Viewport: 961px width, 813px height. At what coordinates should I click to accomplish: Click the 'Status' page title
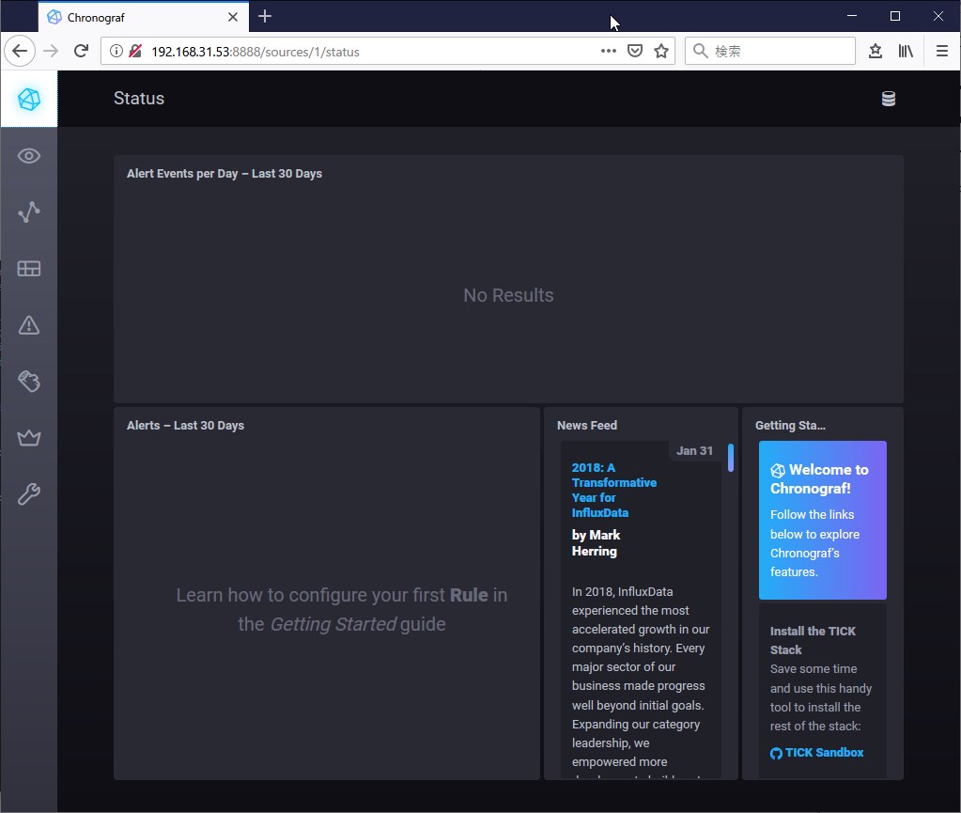[x=139, y=98]
